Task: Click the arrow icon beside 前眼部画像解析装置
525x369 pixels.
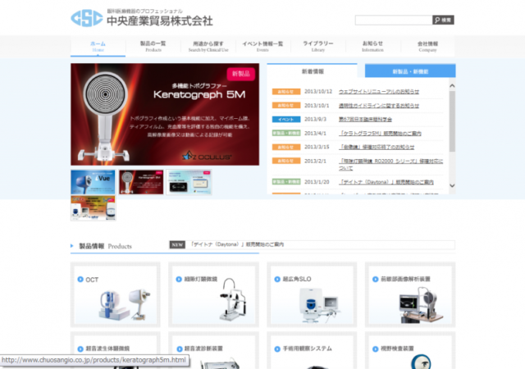Action: point(376,279)
